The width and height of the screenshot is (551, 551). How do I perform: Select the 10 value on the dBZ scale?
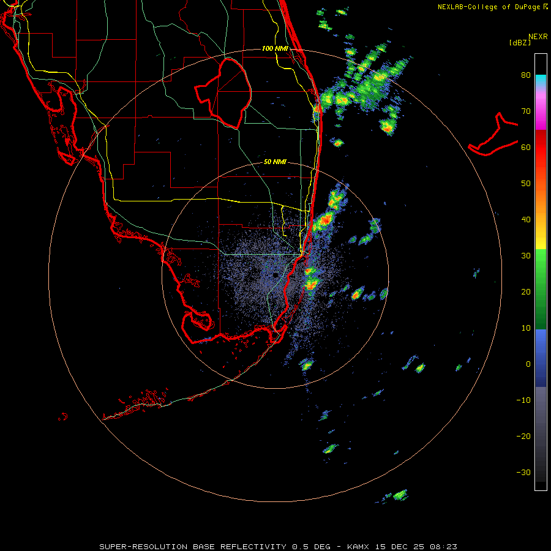tap(526, 328)
